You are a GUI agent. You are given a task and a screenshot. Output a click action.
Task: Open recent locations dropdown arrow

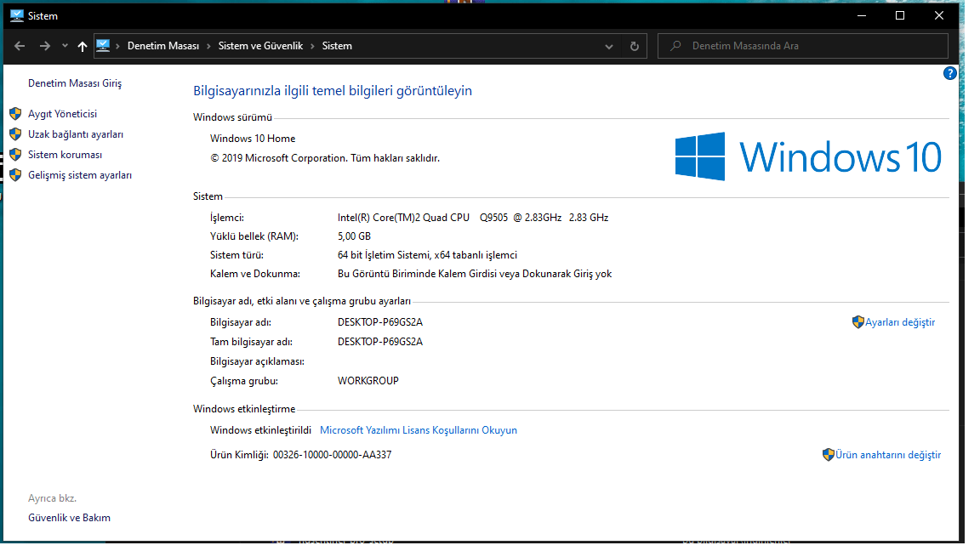[x=65, y=46]
